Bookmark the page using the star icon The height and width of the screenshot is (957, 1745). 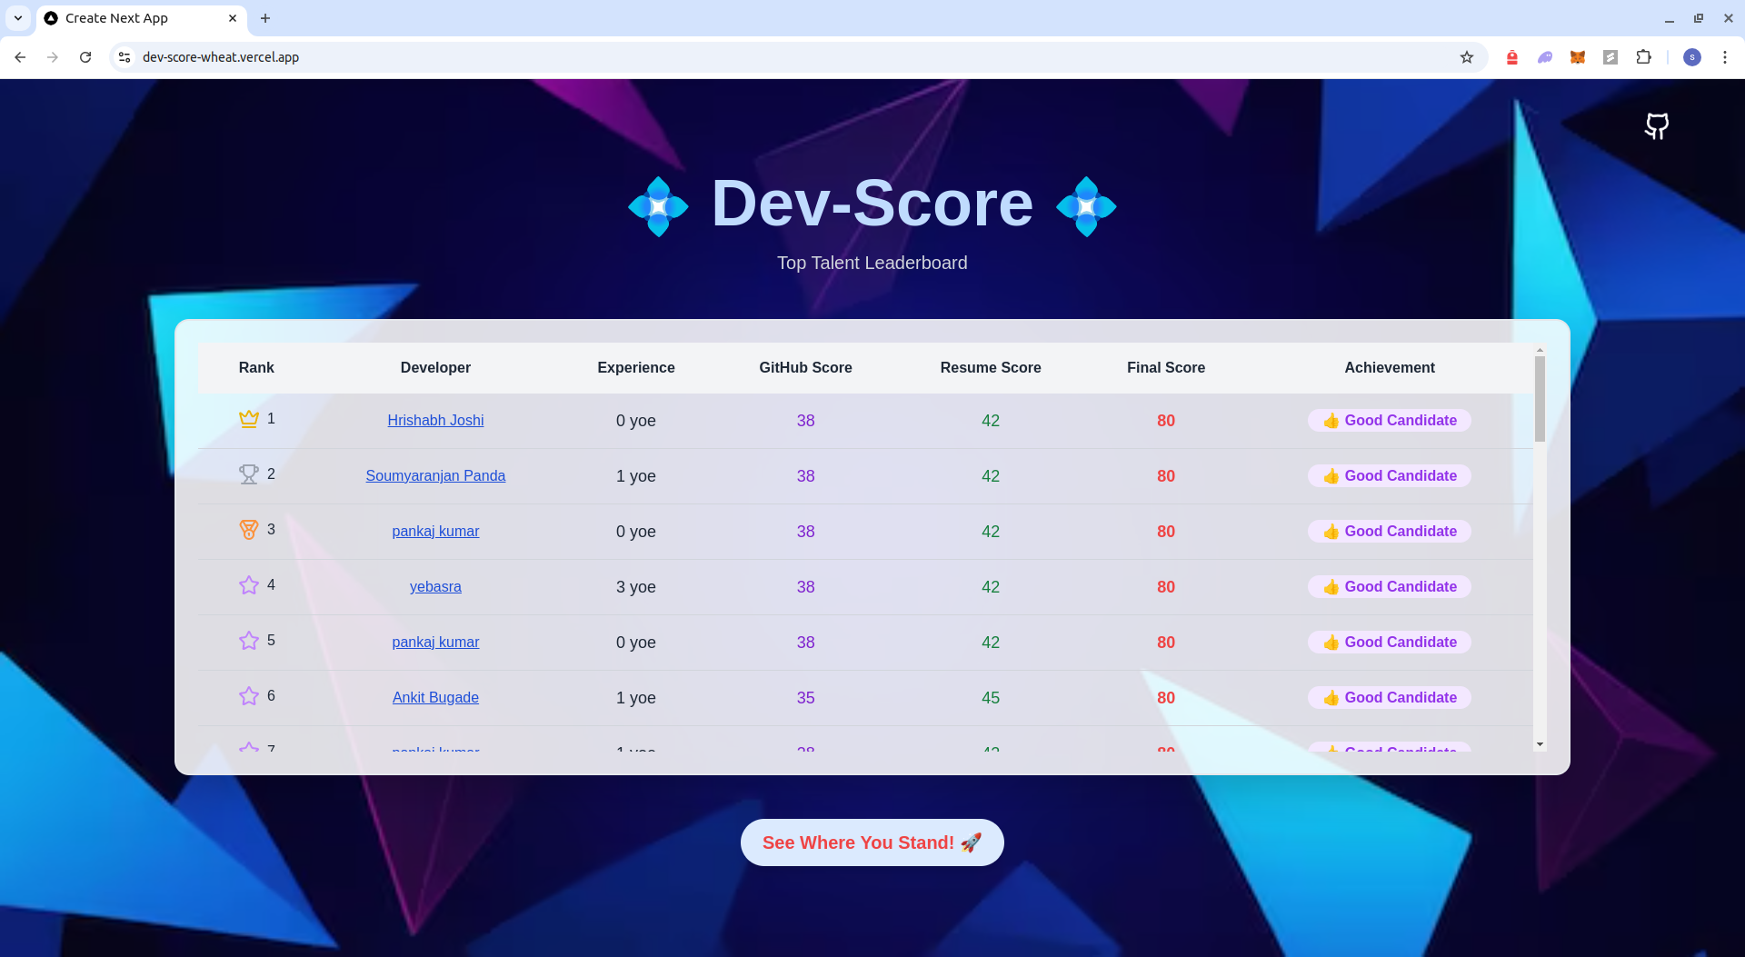coord(1467,56)
